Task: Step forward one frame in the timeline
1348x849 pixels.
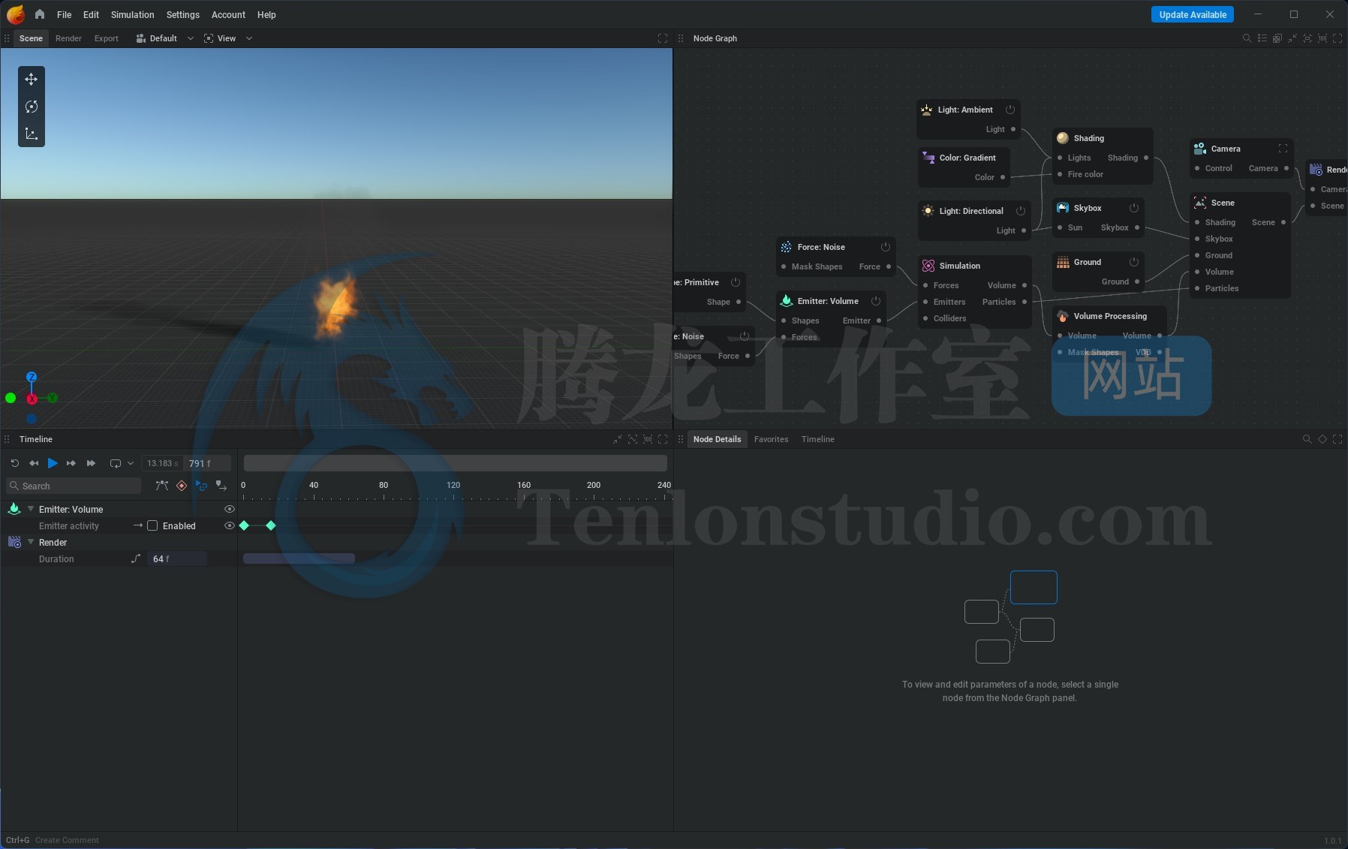Action: (71, 463)
